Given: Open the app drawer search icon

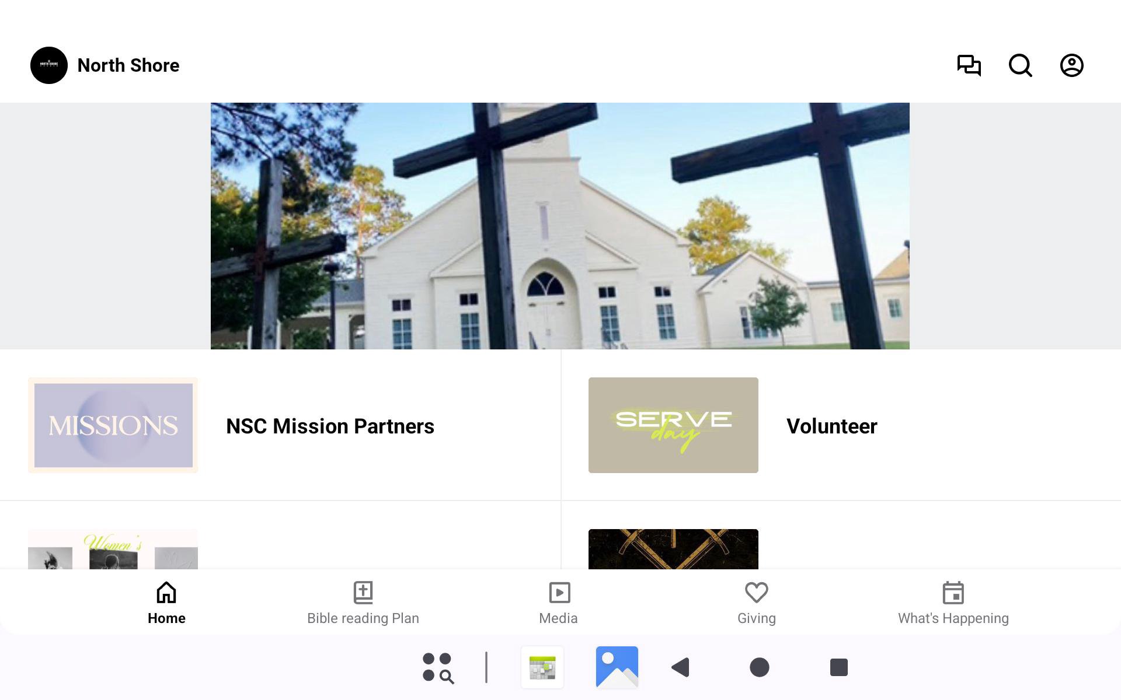Looking at the screenshot, I should [438, 667].
